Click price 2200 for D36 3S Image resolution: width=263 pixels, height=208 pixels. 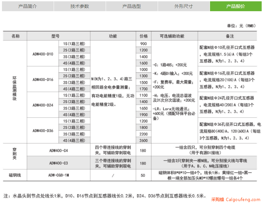(x=144, y=134)
